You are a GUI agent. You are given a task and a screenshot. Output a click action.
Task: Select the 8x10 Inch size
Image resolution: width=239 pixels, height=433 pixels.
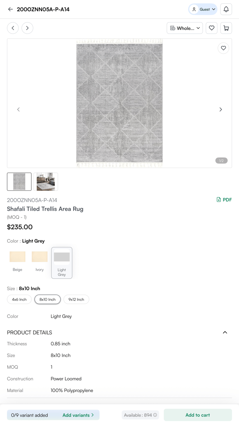click(x=47, y=299)
